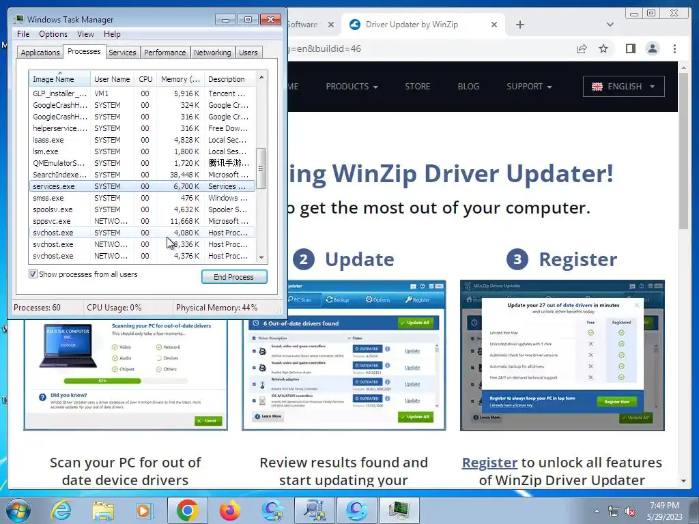Launch Windows Media Player from taskbar
Image resolution: width=699 pixels, height=524 pixels.
(x=143, y=510)
